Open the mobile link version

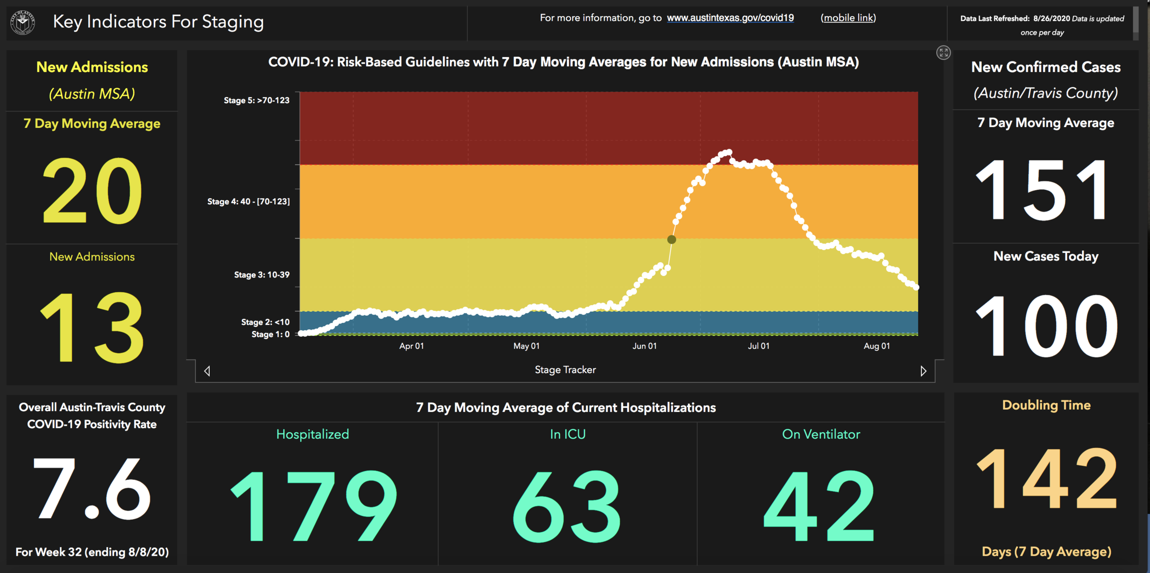(x=848, y=18)
